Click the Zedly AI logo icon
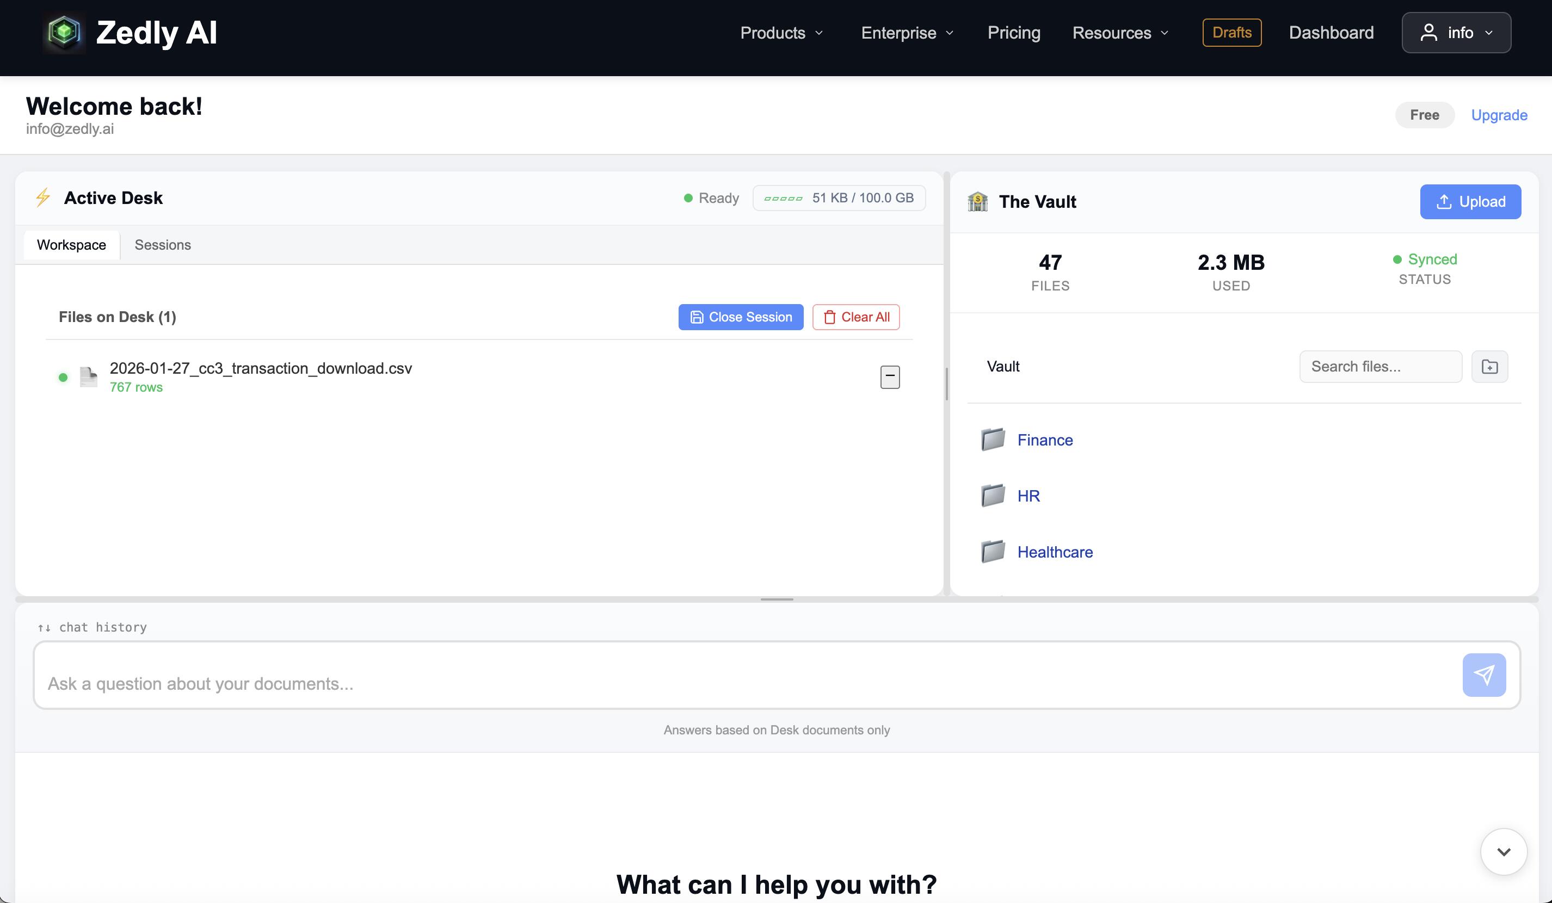This screenshot has height=903, width=1552. tap(64, 32)
